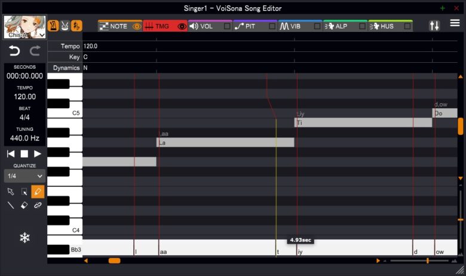
Task: Select the arrow pointer tool
Action: pyautogui.click(x=11, y=192)
